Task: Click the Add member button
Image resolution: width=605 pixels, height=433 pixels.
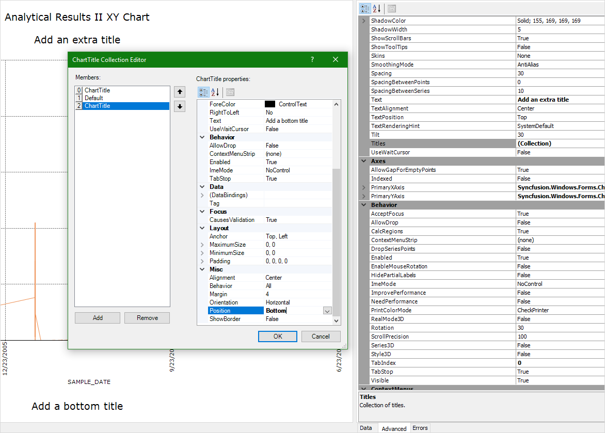Action: click(x=98, y=318)
